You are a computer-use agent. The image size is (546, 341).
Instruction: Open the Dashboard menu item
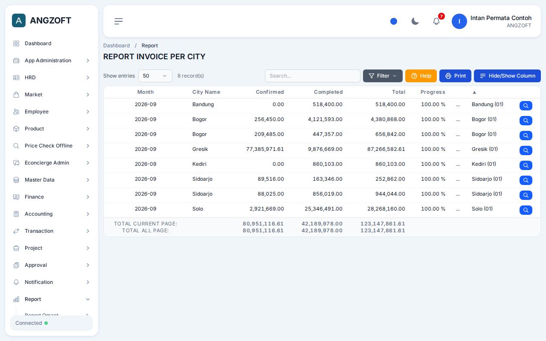pos(52,43)
